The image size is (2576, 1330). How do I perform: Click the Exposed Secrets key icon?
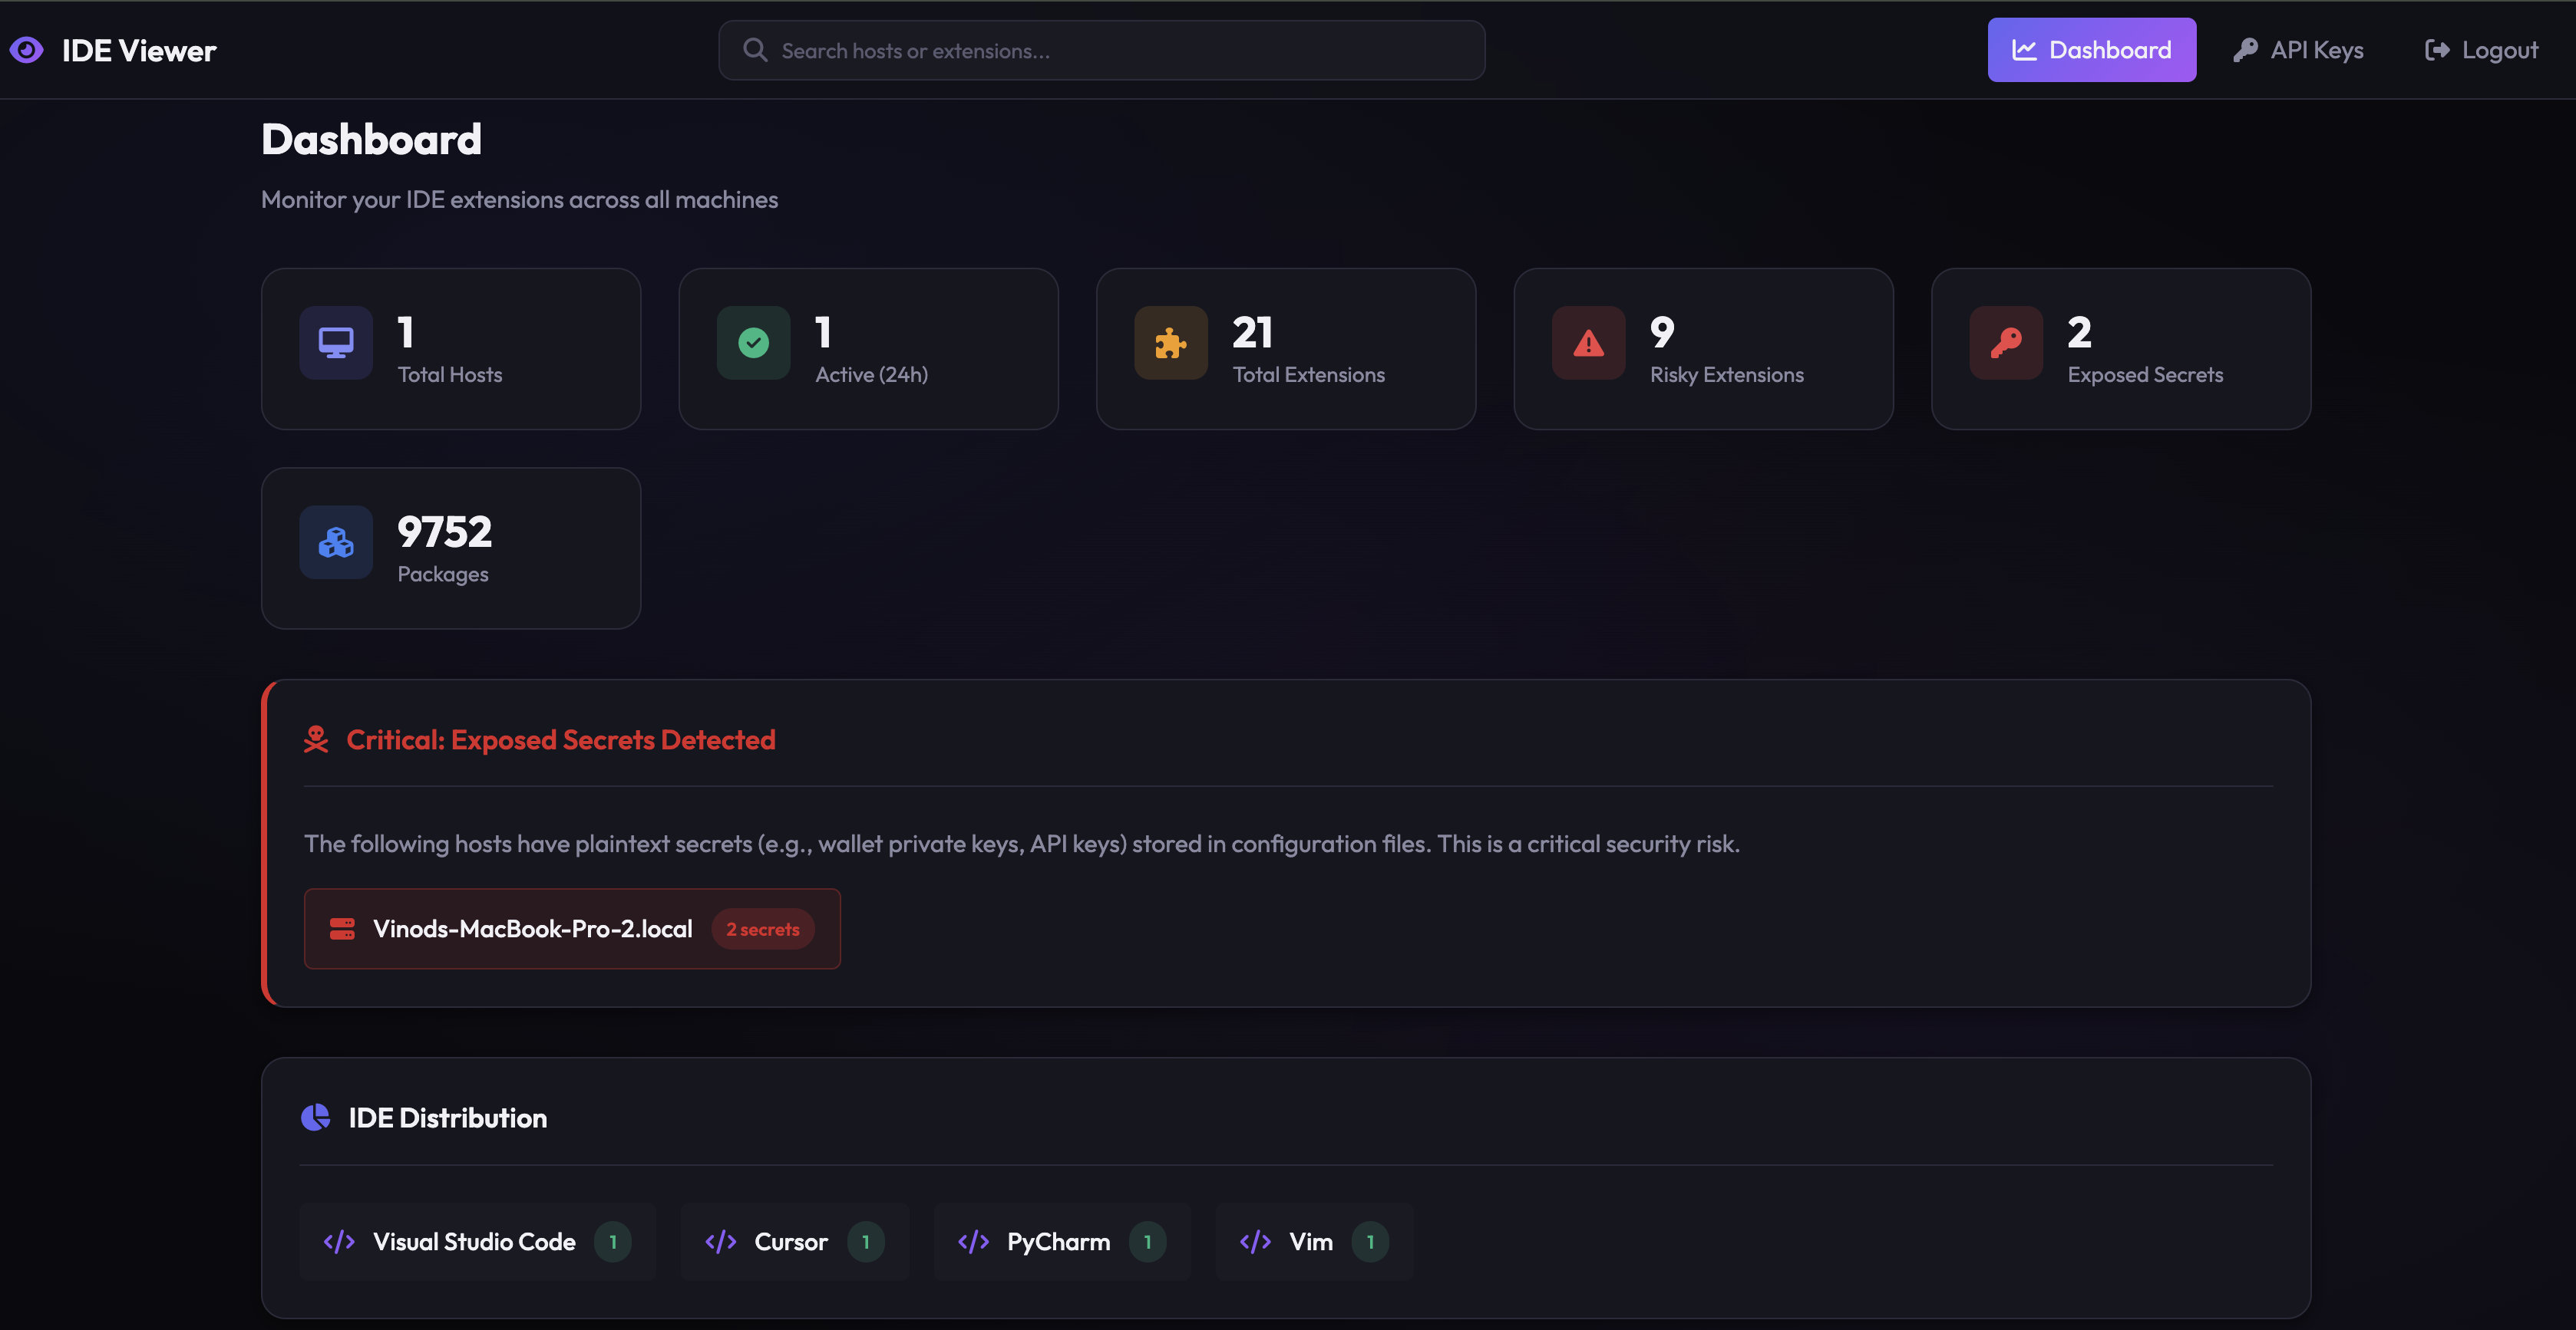click(2005, 343)
